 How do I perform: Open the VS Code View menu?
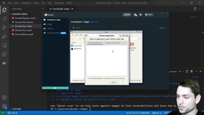tap(36, 3)
